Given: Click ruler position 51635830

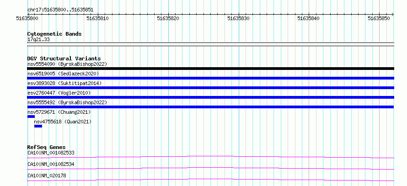Looking at the screenshot, I should [238, 18].
